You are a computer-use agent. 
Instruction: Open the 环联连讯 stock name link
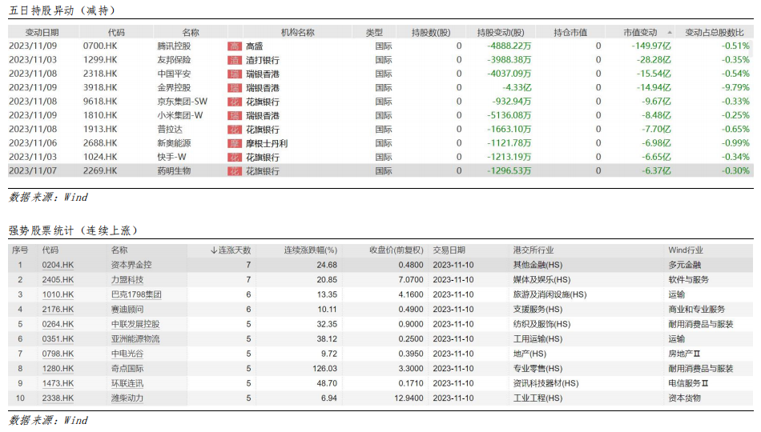(x=127, y=383)
